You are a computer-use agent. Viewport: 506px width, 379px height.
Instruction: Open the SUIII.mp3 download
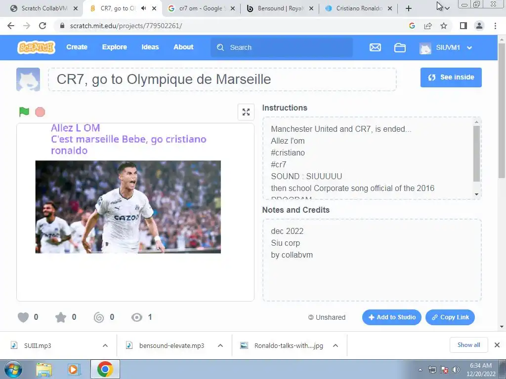pyautogui.click(x=38, y=345)
